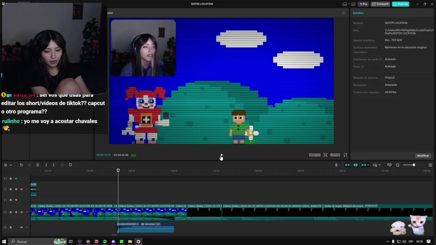Open the player panel hamburger menu
This screenshot has height=245, width=436.
[x=343, y=13]
